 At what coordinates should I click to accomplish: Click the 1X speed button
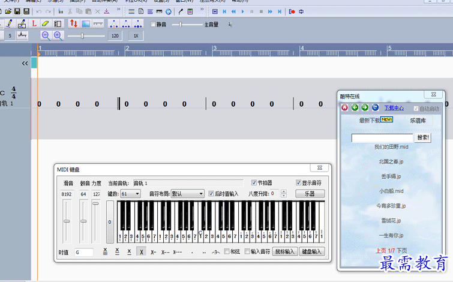136,36
